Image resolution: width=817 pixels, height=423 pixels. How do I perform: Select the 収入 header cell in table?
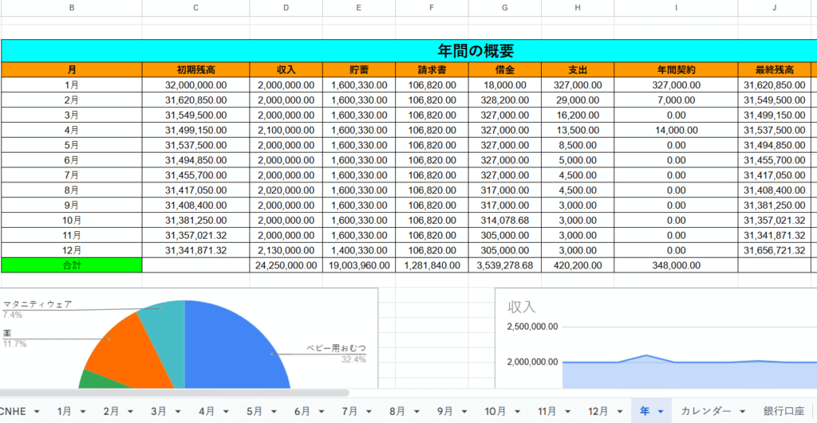click(286, 70)
